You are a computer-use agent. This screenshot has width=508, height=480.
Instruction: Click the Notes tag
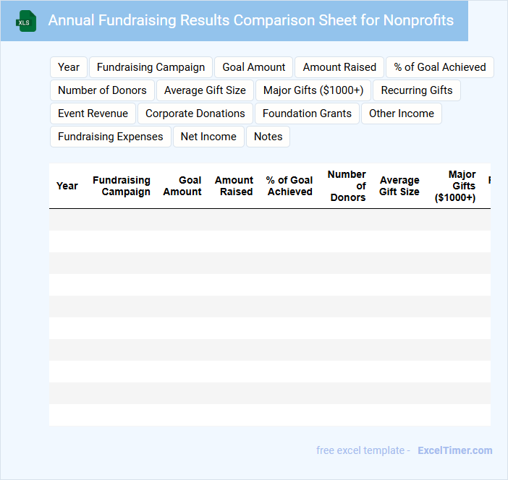pos(268,137)
